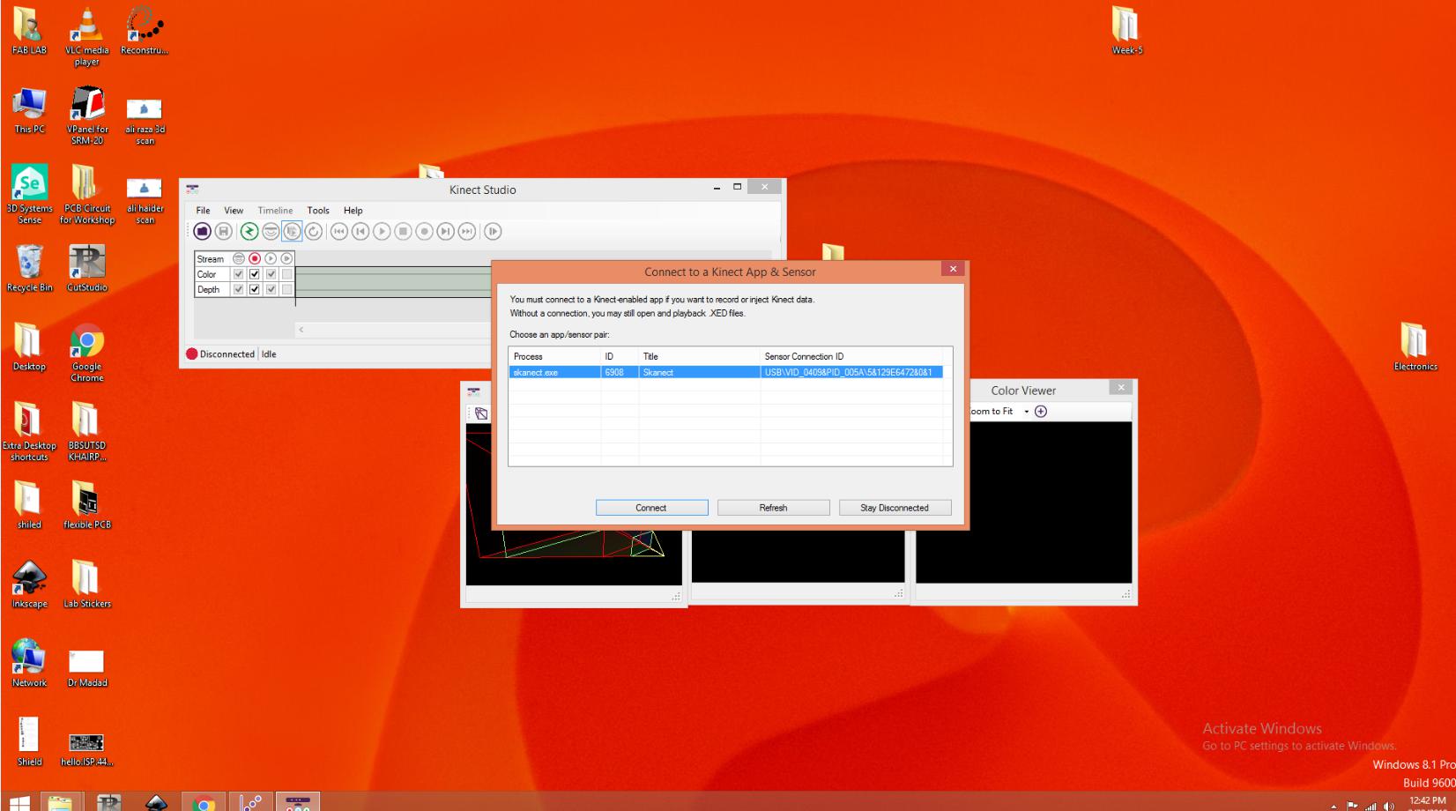
Task: Click the zoom-in plus icon in Color Viewer
Action: [1041, 412]
